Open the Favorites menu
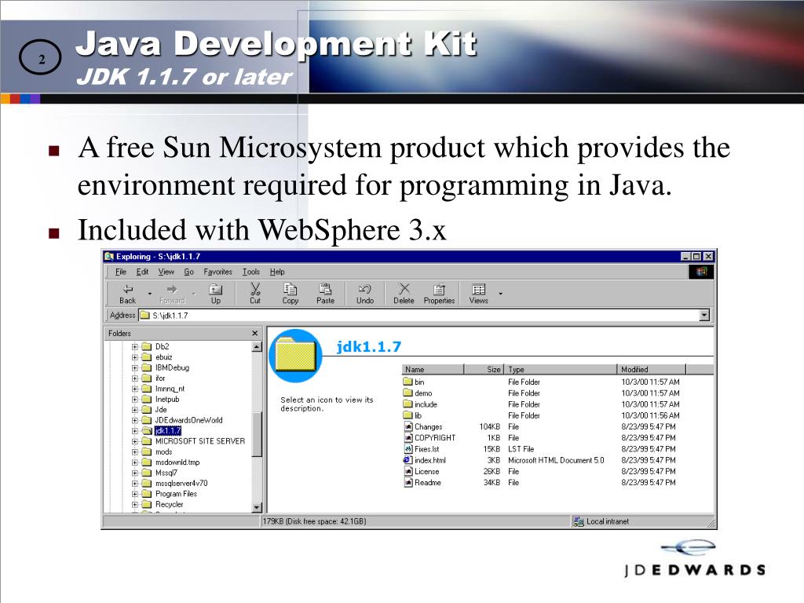The image size is (804, 603). tap(217, 272)
